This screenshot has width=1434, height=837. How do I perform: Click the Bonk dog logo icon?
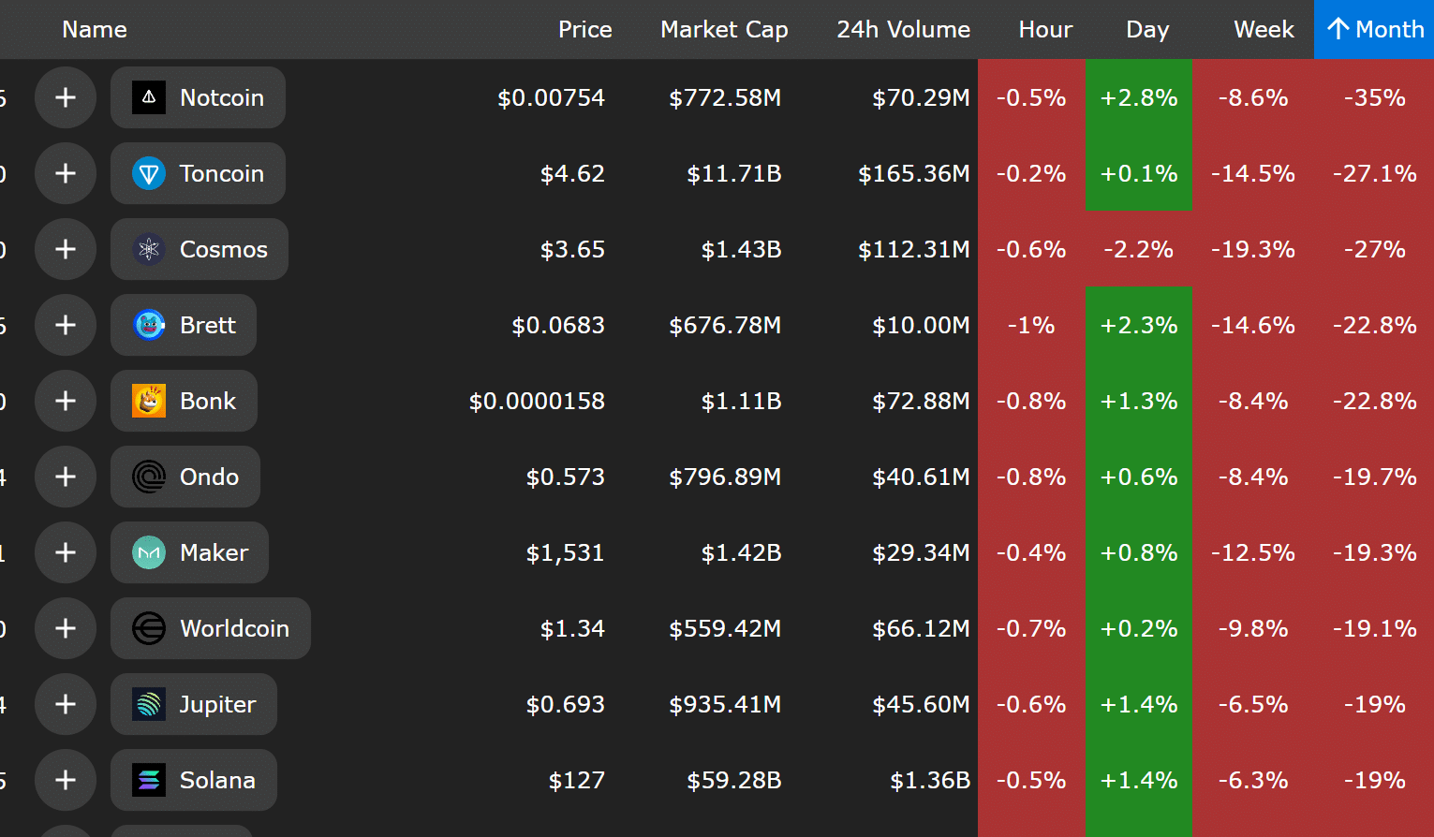pos(149,401)
